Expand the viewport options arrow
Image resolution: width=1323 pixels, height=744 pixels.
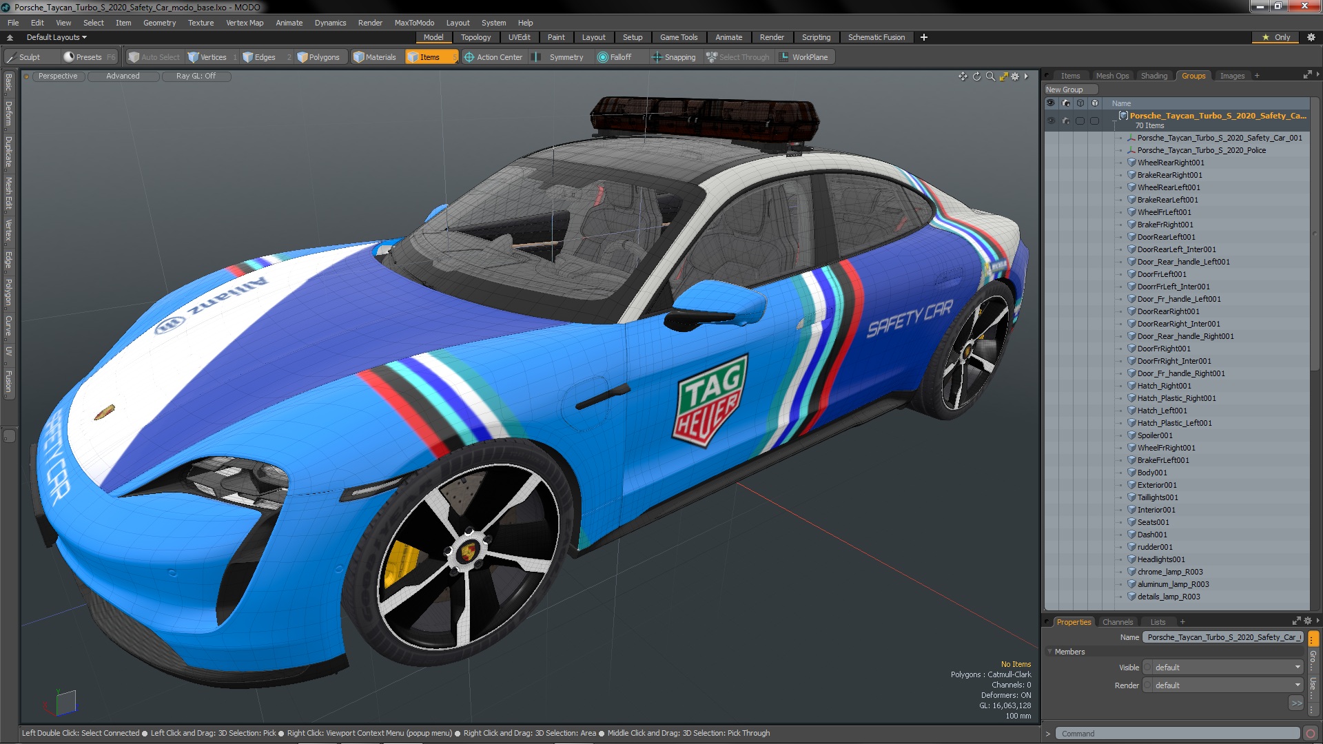coord(1026,76)
